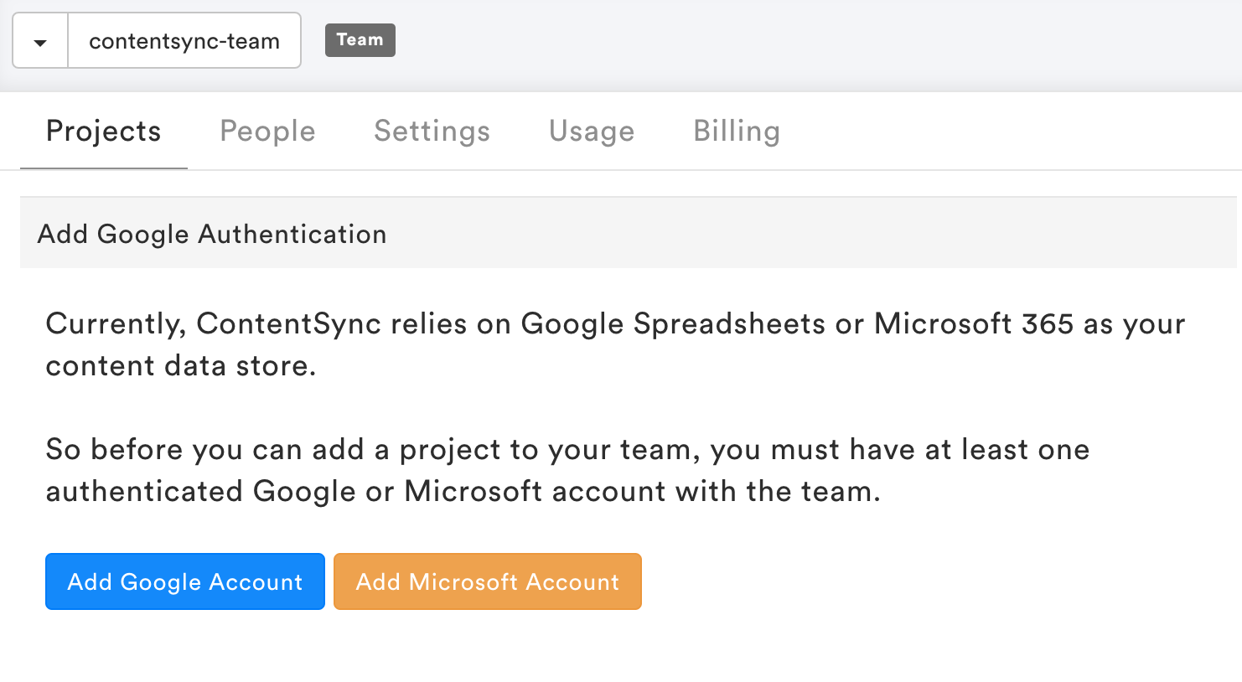Click the Add Microsoft Account button
The width and height of the screenshot is (1242, 682).
[x=488, y=581]
